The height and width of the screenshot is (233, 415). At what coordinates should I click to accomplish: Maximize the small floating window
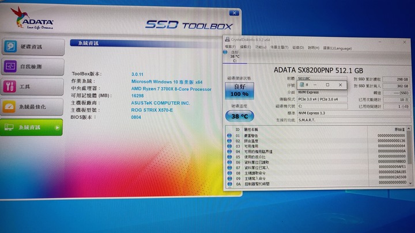(x=327, y=85)
